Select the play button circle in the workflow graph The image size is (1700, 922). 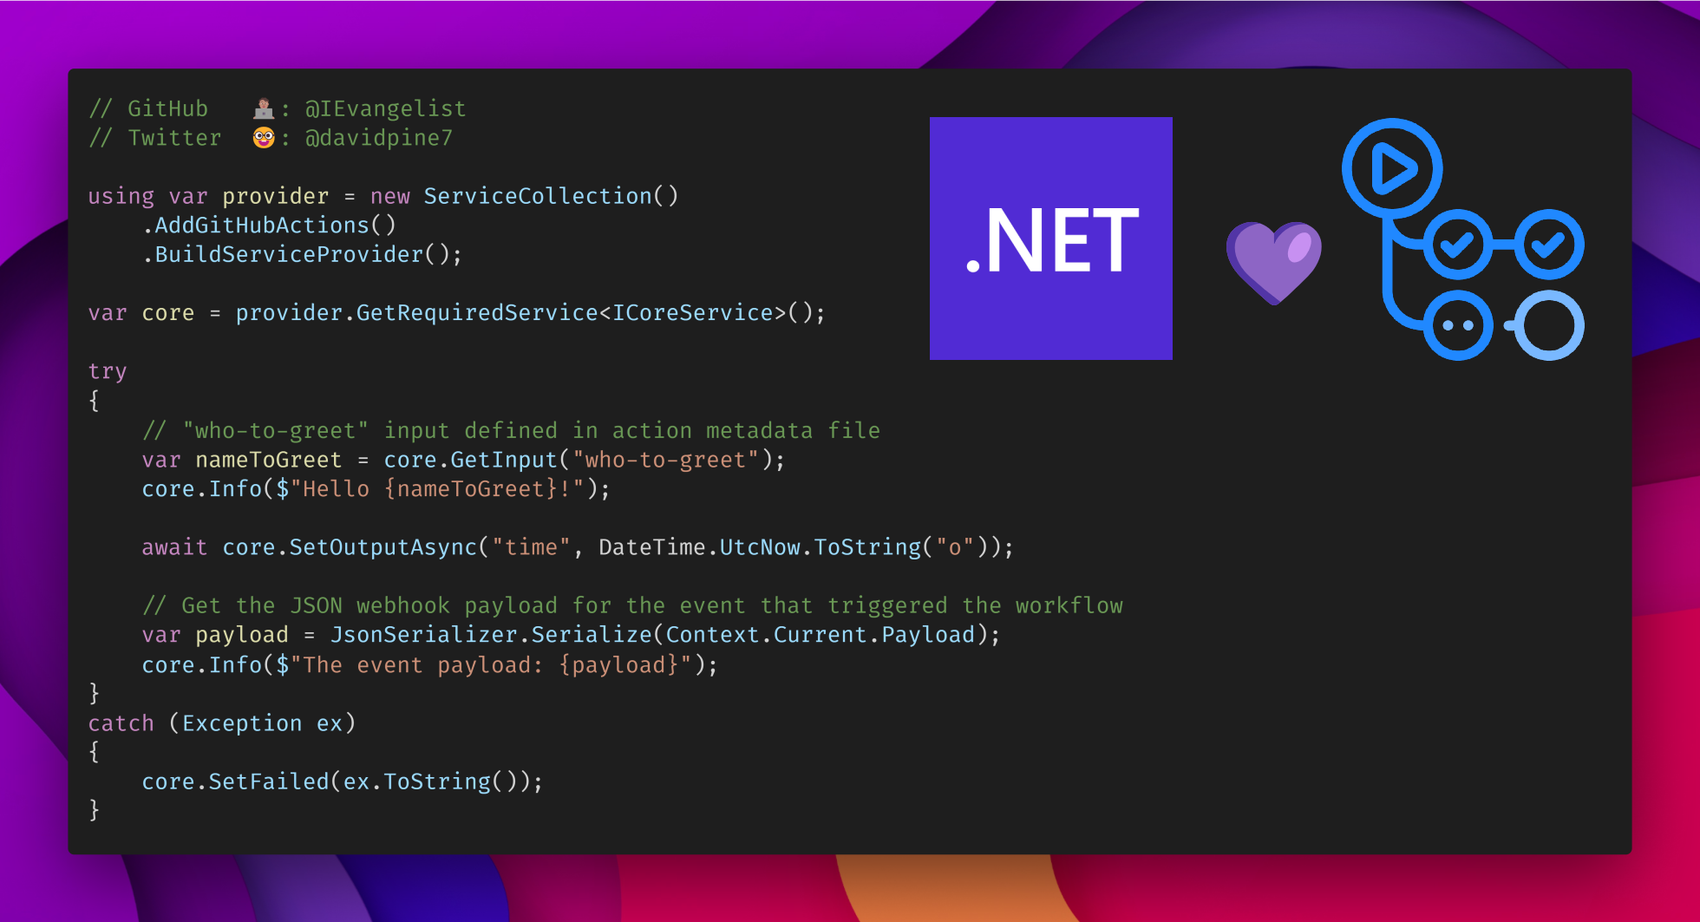tap(1391, 168)
